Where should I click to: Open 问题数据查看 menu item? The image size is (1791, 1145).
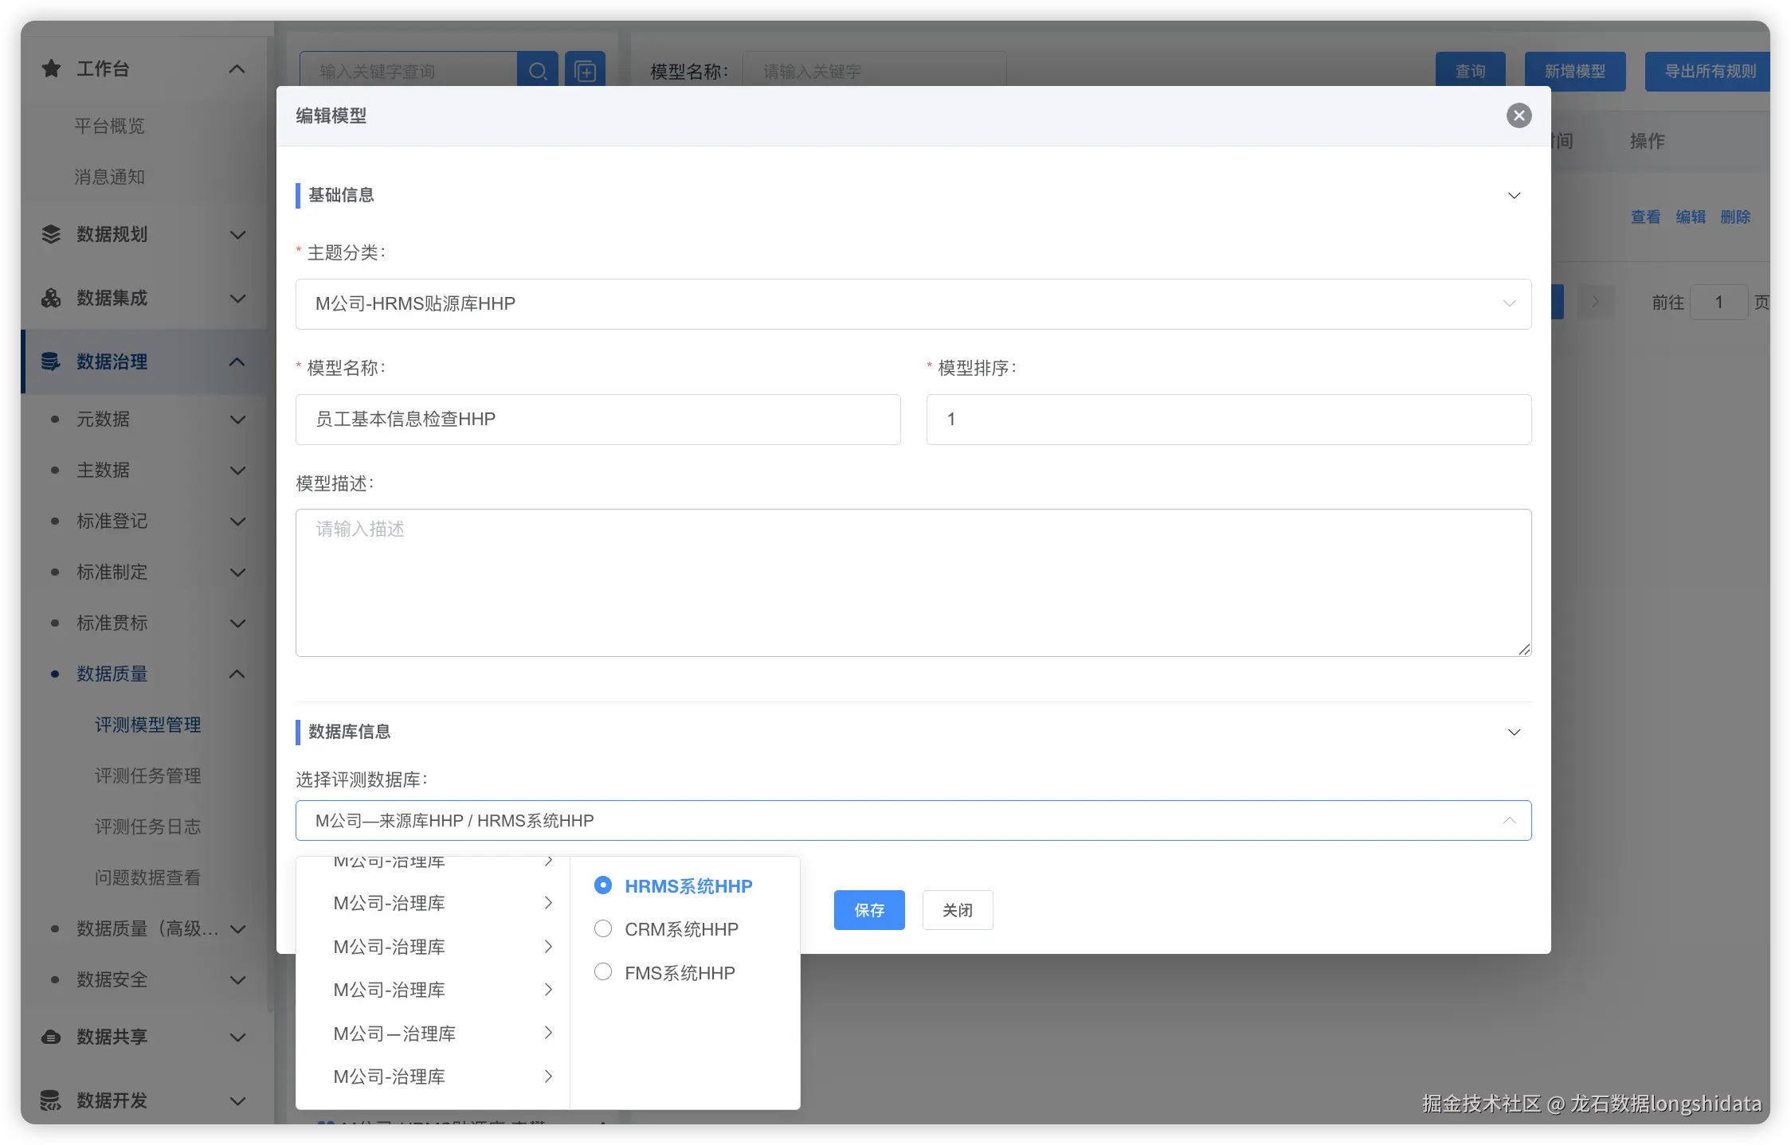coord(147,877)
